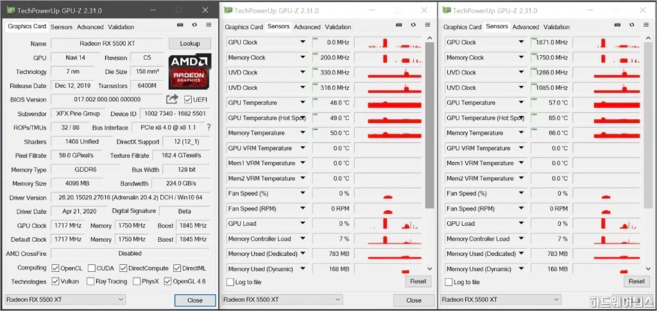Screen dimensions: 657x311
Task: Switch to the Advanced tab in the middle window
Action: pyautogui.click(x=307, y=27)
